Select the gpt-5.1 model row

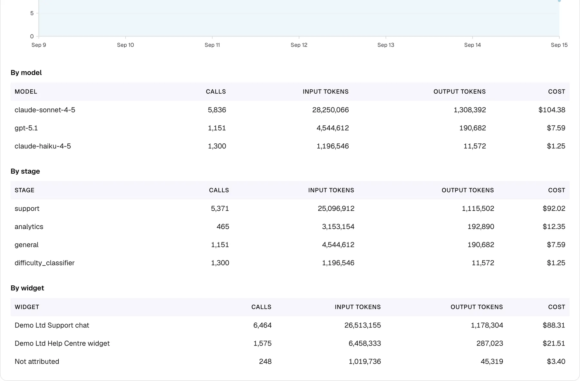(x=290, y=128)
